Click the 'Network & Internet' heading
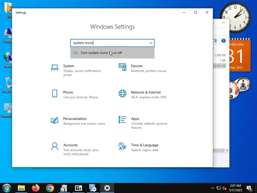The width and height of the screenshot is (257, 193). click(x=146, y=92)
